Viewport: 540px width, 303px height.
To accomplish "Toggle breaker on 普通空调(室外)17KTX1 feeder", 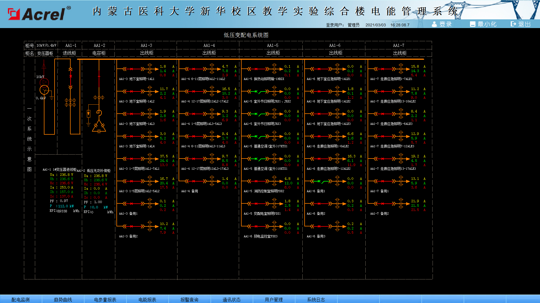I will pos(256,136).
